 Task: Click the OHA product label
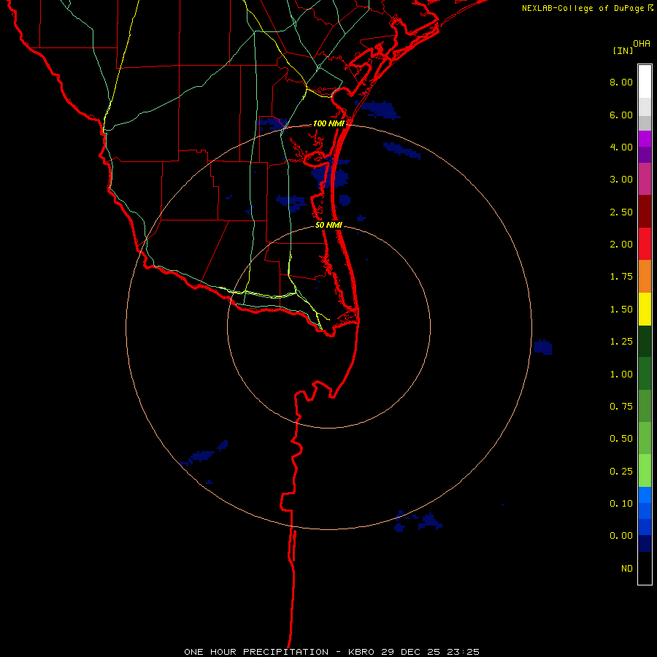[x=642, y=44]
